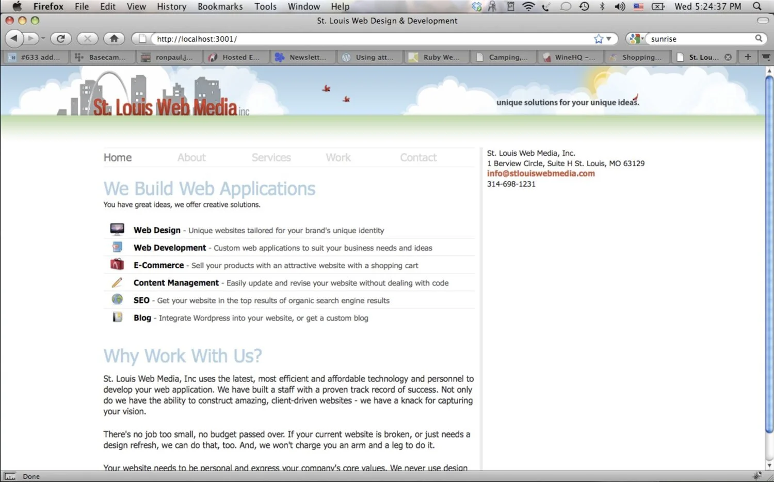Open the Contact page link
This screenshot has width=774, height=482.
418,157
